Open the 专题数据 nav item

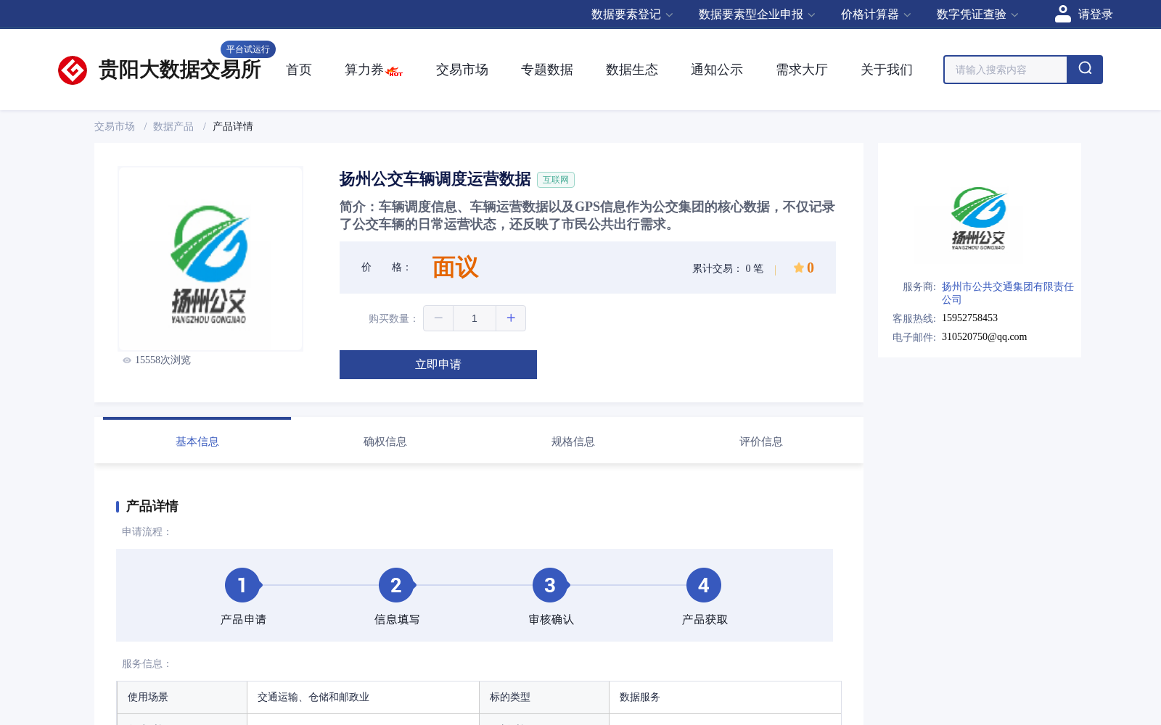pyautogui.click(x=547, y=70)
